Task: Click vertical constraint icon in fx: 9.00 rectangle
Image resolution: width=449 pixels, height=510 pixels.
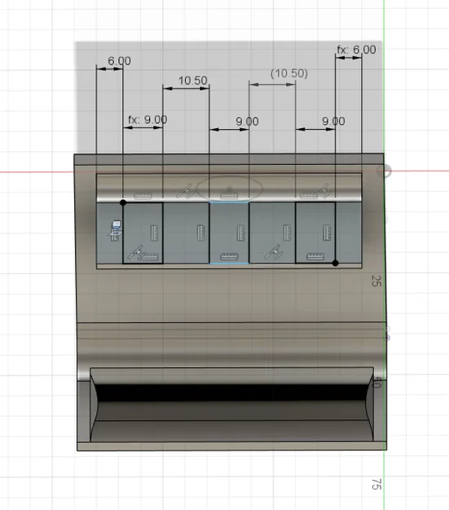Action: [155, 233]
